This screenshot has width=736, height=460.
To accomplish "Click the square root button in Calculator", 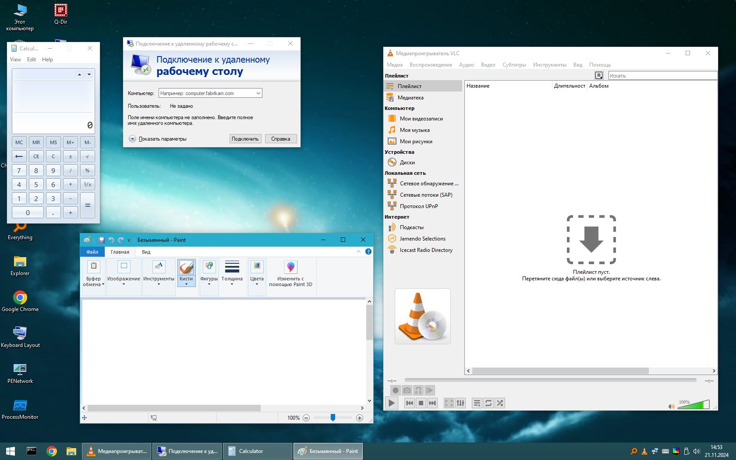I will (88, 156).
